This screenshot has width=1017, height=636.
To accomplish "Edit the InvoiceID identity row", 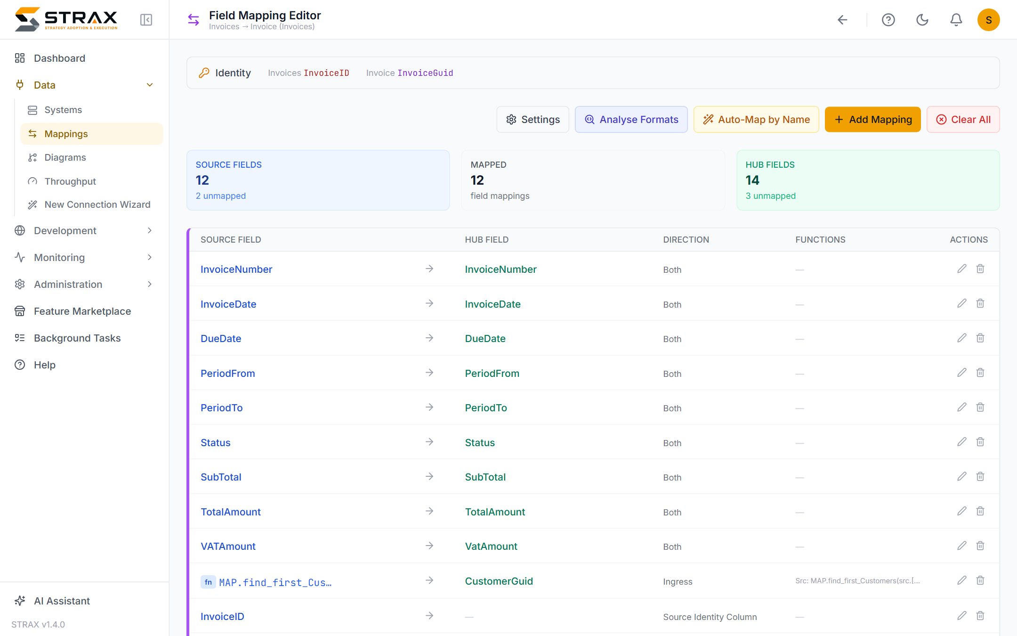I will coord(962,616).
